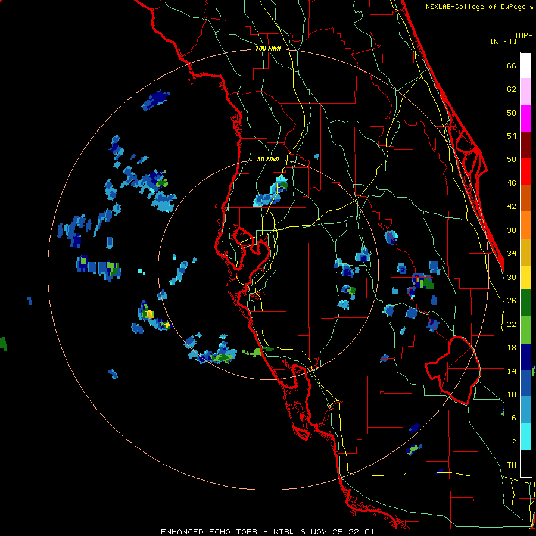Click the "14" legend value
This screenshot has width=536, height=536.
click(512, 371)
